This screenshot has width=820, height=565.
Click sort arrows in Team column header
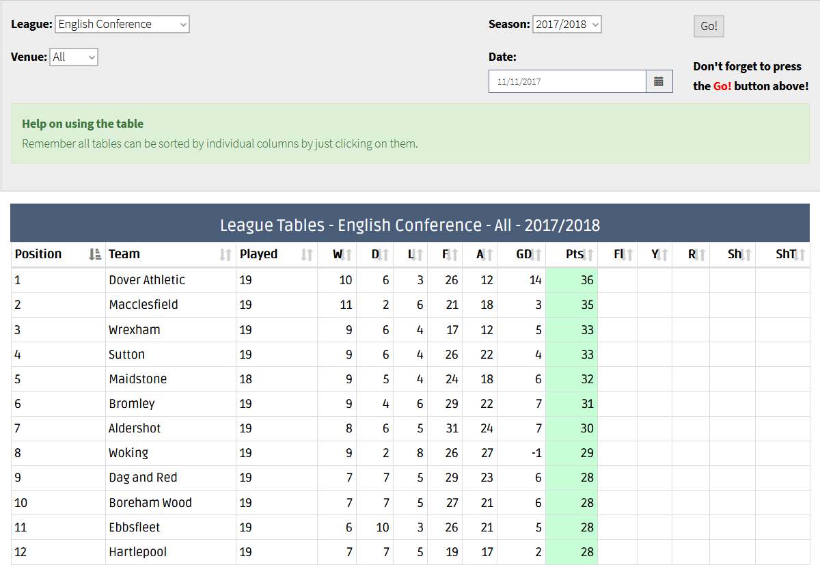(225, 255)
